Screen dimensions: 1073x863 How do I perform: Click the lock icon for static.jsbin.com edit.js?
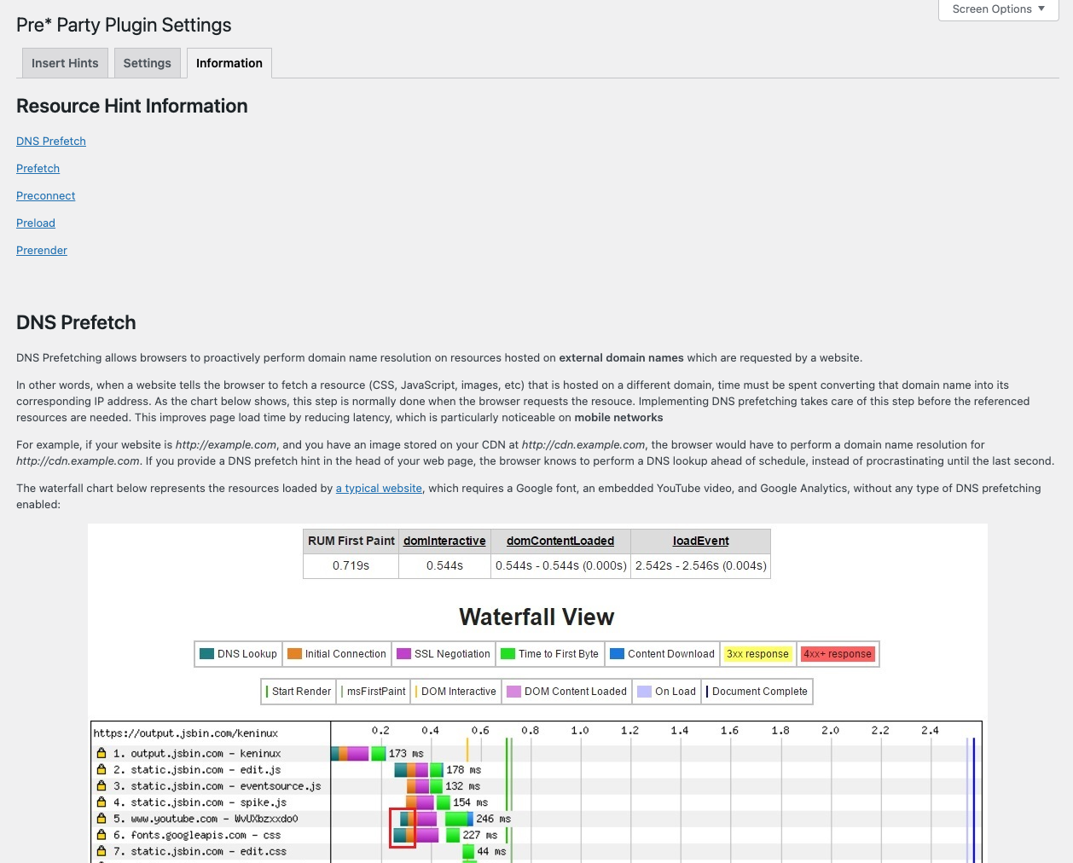coord(101,769)
